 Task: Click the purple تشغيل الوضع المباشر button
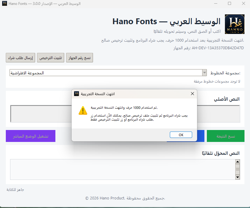(x=31, y=136)
